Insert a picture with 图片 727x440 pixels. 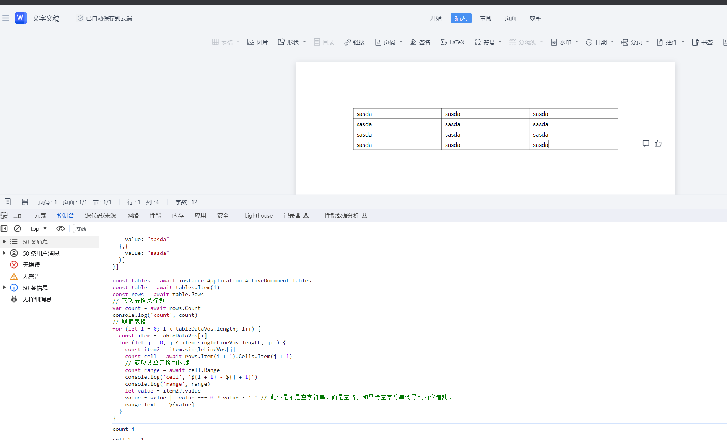[x=258, y=42]
